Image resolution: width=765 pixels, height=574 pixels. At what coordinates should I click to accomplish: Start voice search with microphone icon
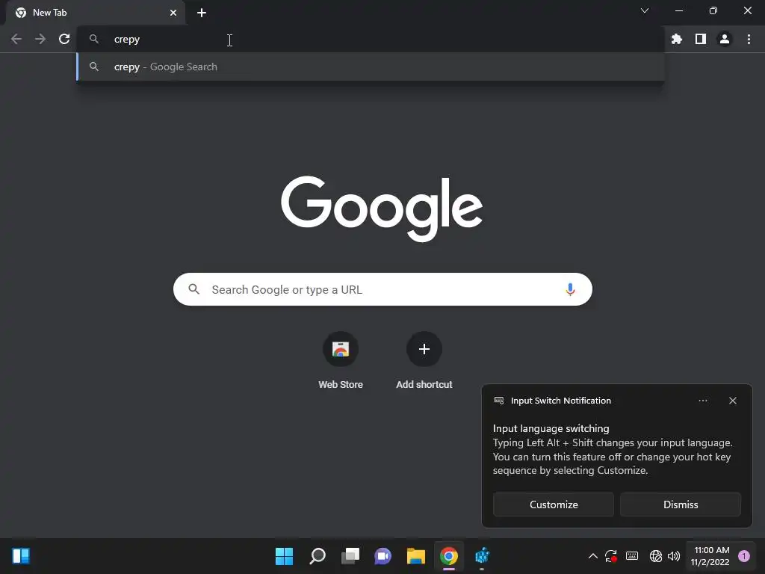[x=570, y=289]
